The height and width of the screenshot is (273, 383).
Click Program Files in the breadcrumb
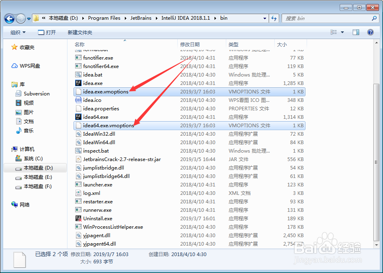pos(104,18)
